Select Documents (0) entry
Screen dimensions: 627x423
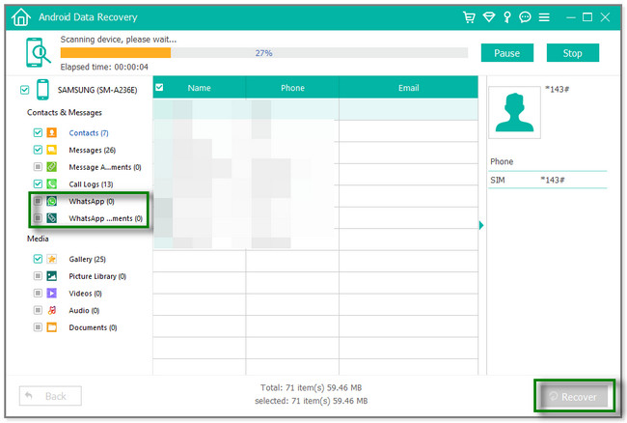tap(93, 327)
